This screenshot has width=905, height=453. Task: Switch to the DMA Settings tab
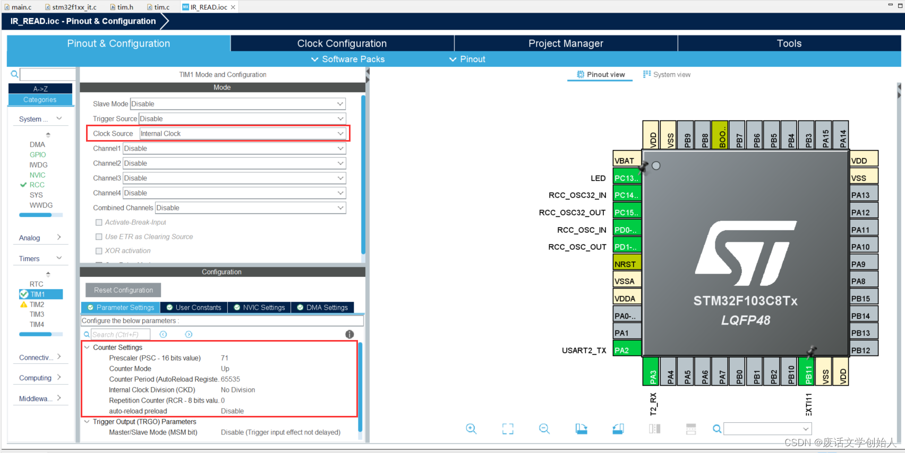(322, 307)
